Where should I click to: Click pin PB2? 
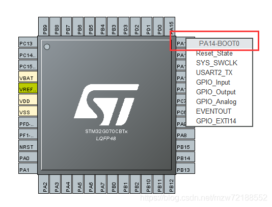click(x=135, y=184)
